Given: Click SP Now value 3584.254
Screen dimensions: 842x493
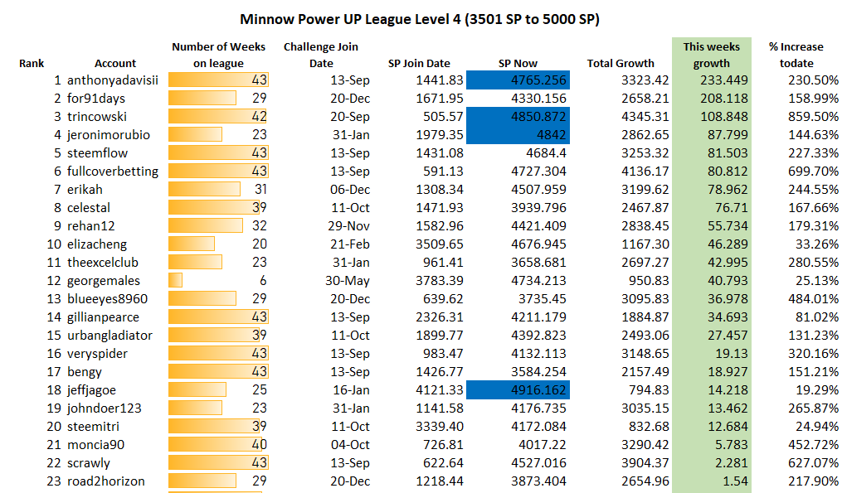Looking at the screenshot, I should (538, 372).
